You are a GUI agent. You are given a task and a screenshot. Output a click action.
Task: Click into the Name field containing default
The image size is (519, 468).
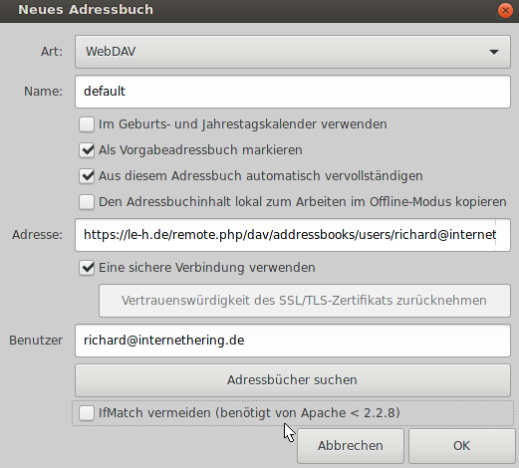coord(293,92)
